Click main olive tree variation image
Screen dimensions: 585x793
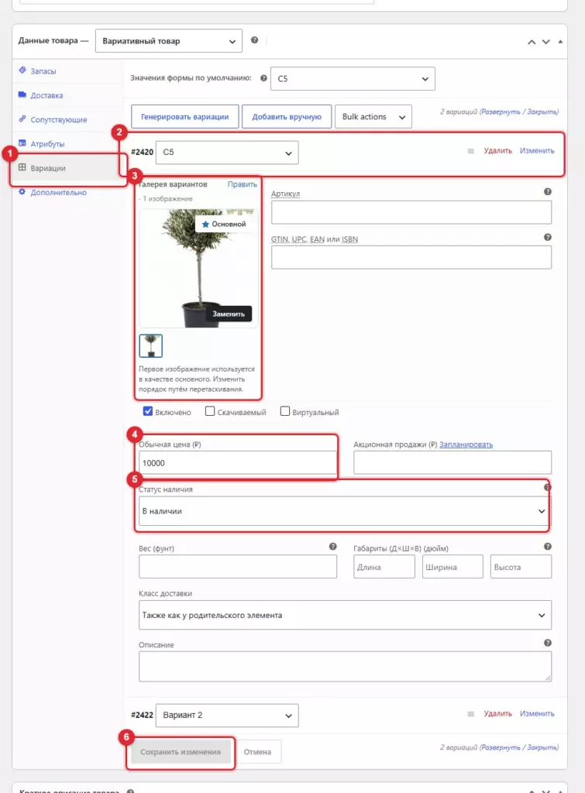[198, 268]
